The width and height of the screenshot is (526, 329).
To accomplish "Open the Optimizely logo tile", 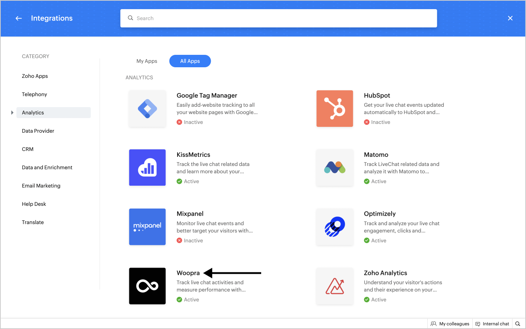I will [335, 227].
